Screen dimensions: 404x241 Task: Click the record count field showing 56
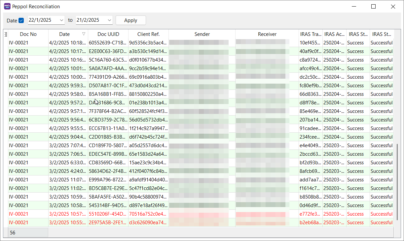(x=28, y=233)
